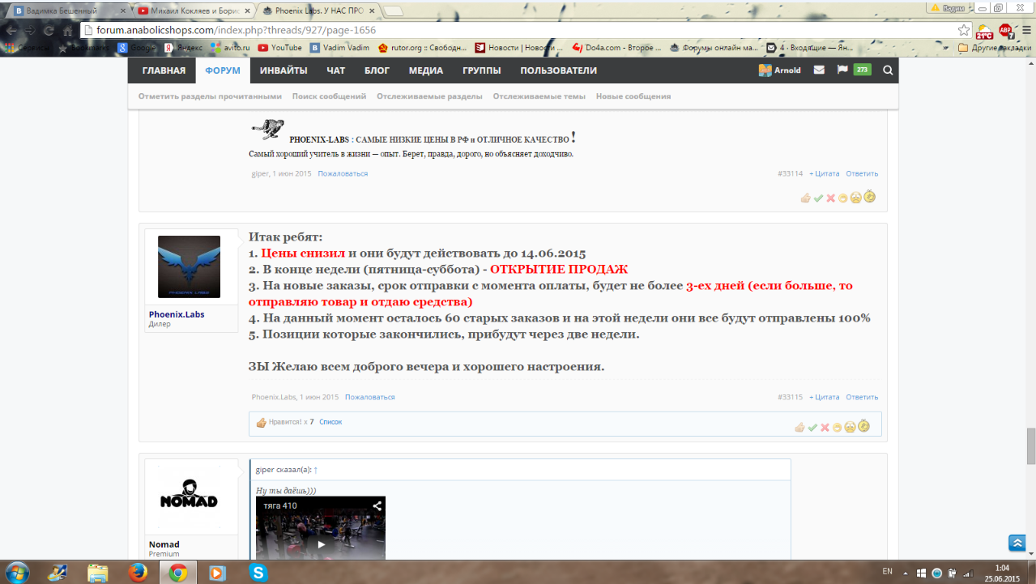Image resolution: width=1036 pixels, height=584 pixels.
Task: Open Skype from the Windows taskbar
Action: pos(258,572)
